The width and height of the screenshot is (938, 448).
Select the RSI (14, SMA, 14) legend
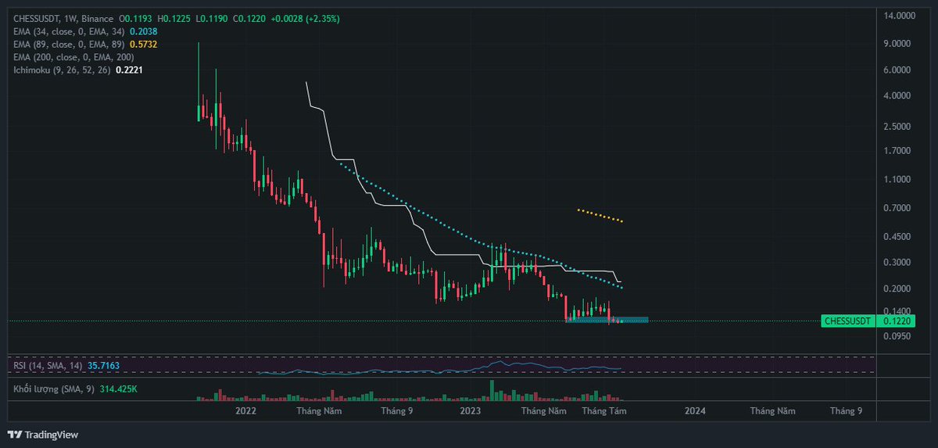[x=48, y=364]
